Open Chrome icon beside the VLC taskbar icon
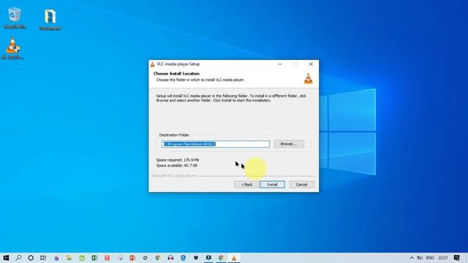Viewport: 468px width, 263px height. click(x=221, y=258)
